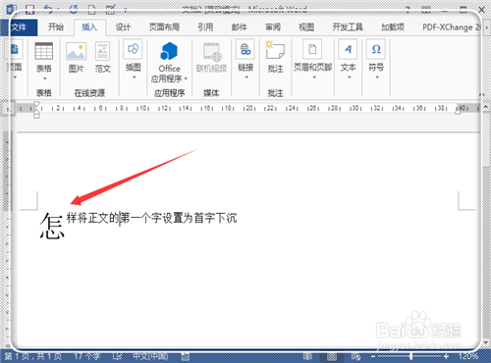The width and height of the screenshot is (491, 363).
Task: Click the word count 17个字 in status bar
Action: [x=87, y=356]
